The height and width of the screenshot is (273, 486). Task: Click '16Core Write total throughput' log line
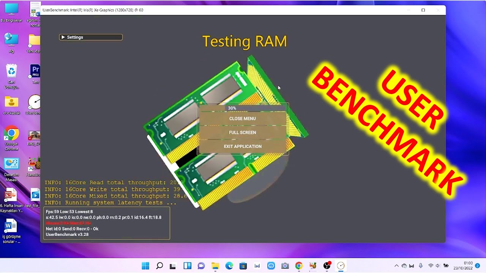(x=112, y=189)
